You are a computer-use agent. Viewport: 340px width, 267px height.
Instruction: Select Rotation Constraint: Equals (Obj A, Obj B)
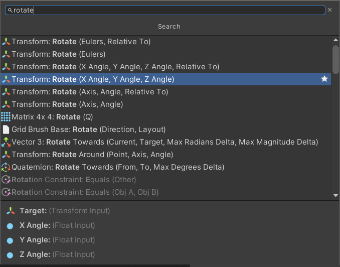click(x=165, y=192)
